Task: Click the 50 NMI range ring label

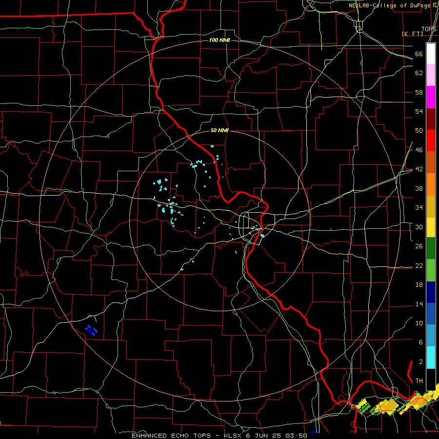Action: [x=219, y=130]
